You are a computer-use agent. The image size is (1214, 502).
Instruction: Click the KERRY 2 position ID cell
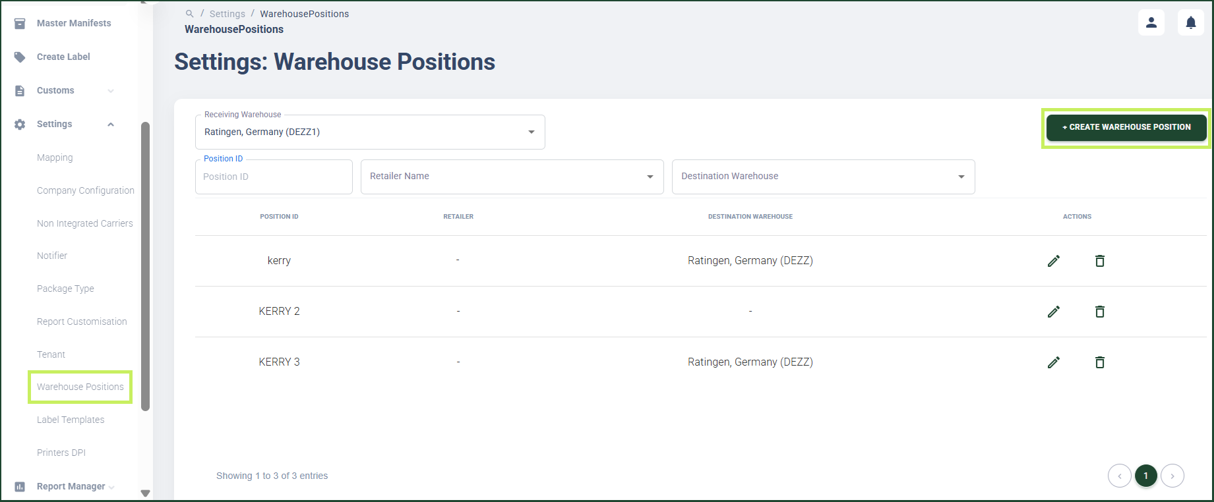279,312
